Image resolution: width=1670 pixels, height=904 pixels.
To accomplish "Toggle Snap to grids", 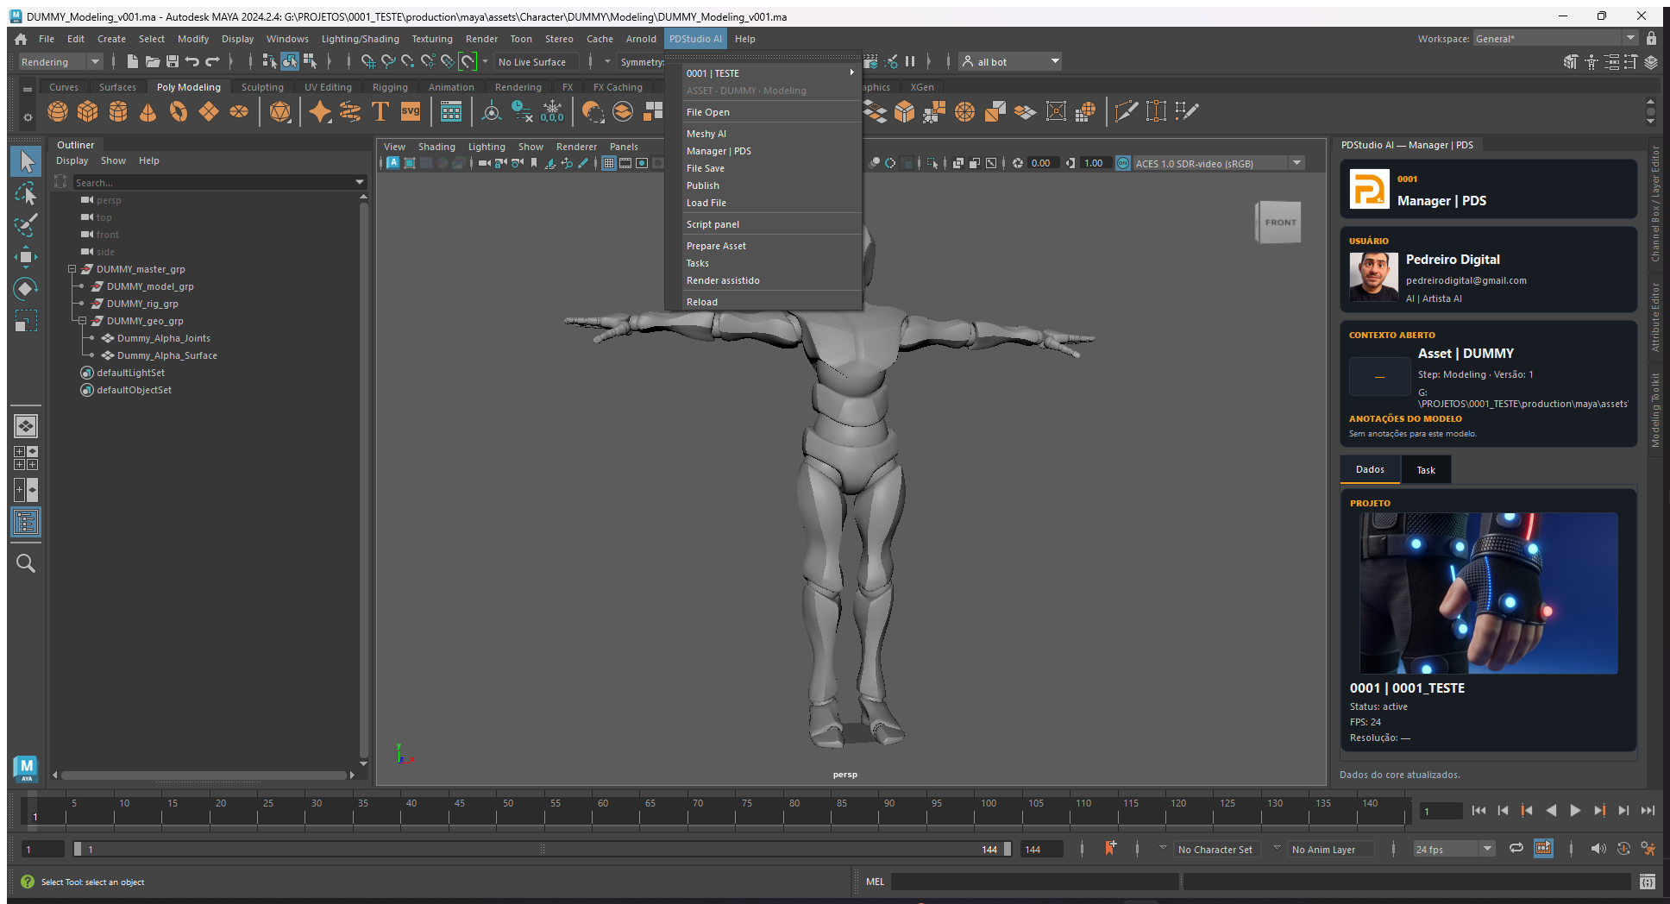I will (x=368, y=61).
